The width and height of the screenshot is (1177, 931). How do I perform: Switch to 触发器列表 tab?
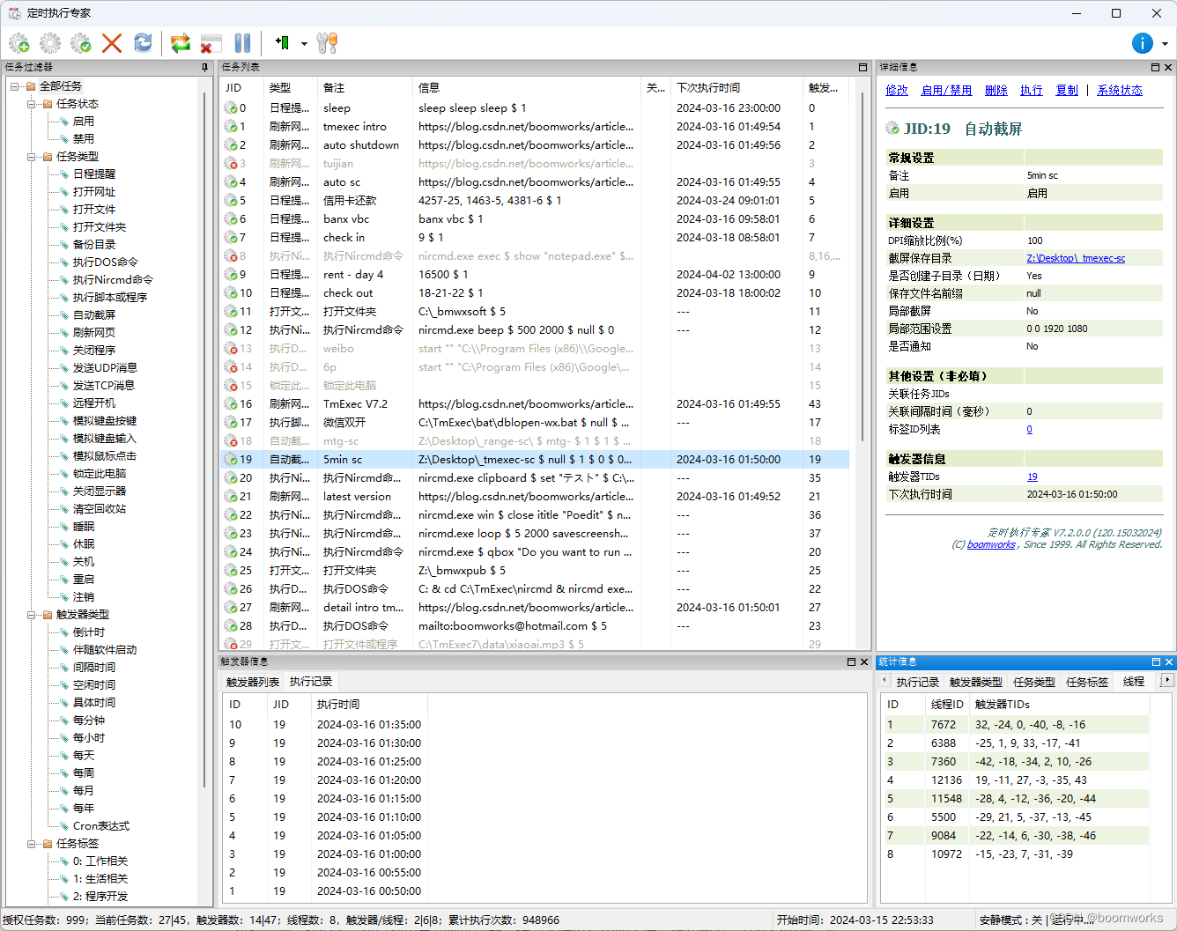click(253, 682)
